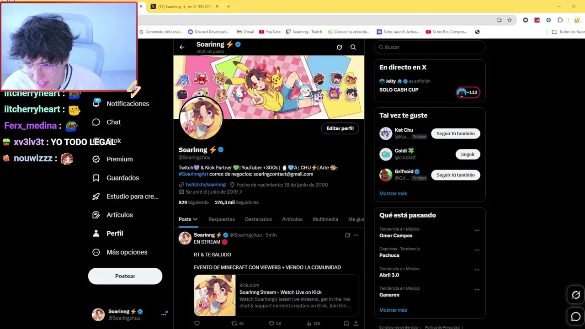This screenshot has width=585, height=329.
Task: Click the Postear button
Action: click(x=125, y=276)
